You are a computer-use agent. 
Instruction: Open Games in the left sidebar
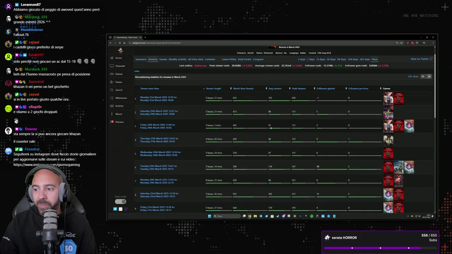[116, 74]
